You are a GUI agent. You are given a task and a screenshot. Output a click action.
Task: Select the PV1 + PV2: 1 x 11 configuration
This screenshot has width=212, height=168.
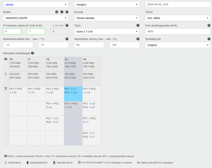point(36,94)
